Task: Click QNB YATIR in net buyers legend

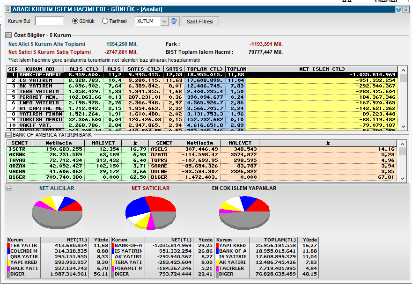Action: [x=24, y=257]
